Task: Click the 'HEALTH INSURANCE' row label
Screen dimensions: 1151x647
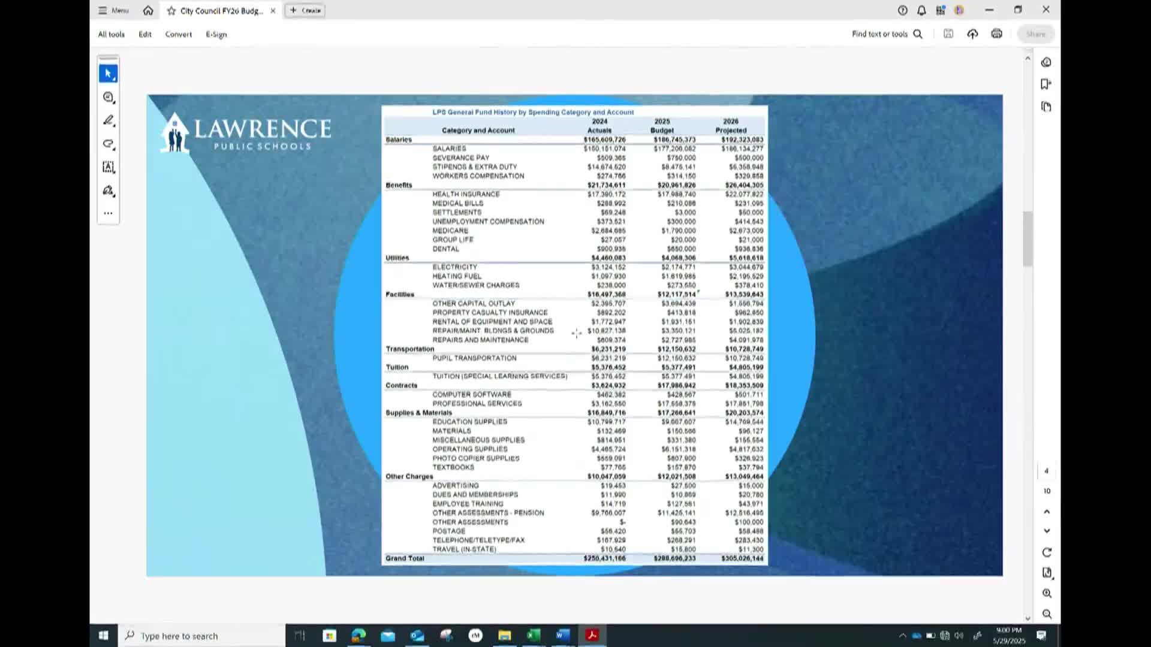Action: [x=466, y=194]
